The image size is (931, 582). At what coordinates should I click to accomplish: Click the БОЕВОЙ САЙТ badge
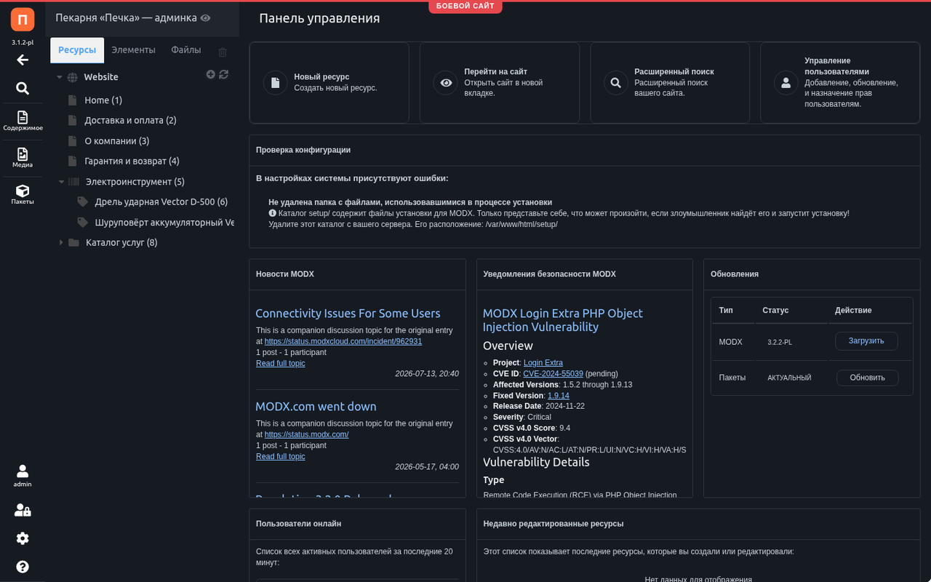pyautogui.click(x=465, y=6)
